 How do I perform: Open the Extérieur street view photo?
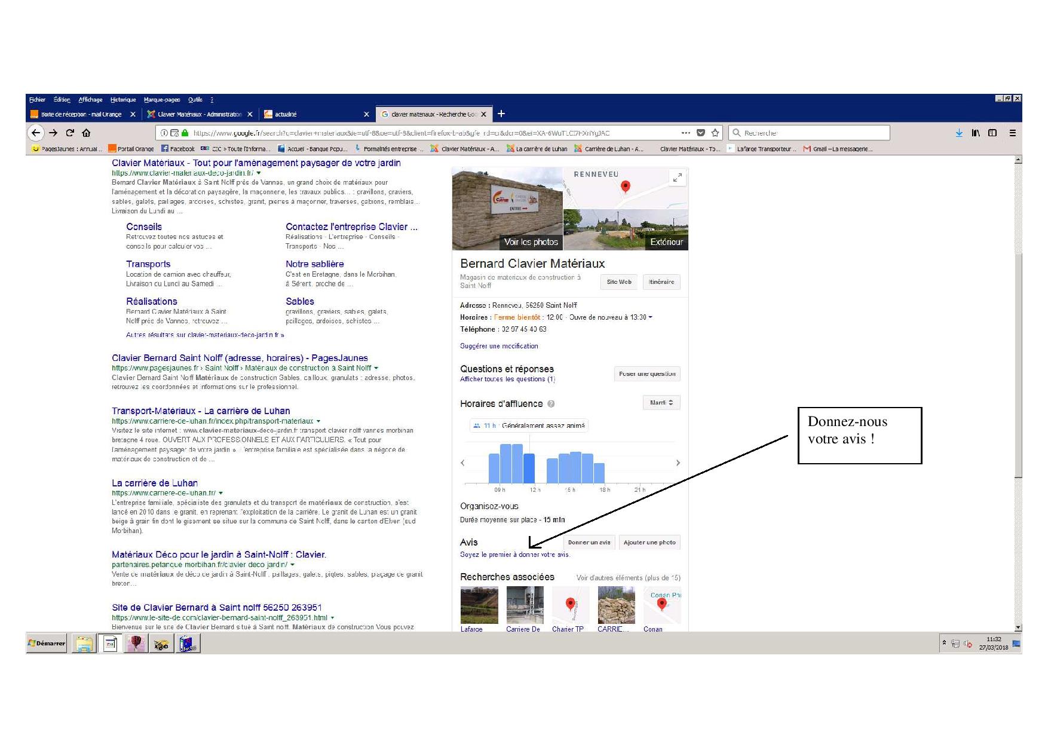[626, 229]
